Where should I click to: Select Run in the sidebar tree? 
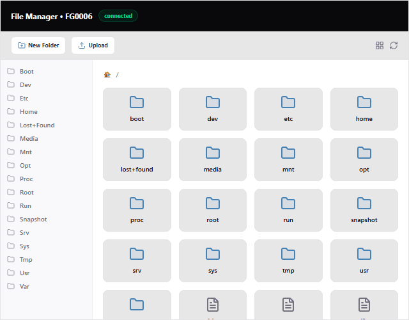tap(46, 206)
